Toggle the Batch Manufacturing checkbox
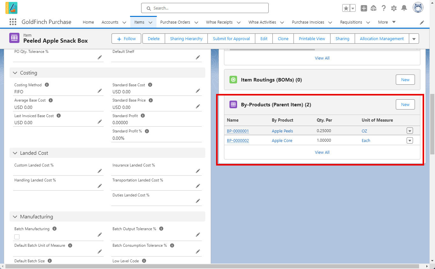Viewport: 435px width, 269px height. 17,237
